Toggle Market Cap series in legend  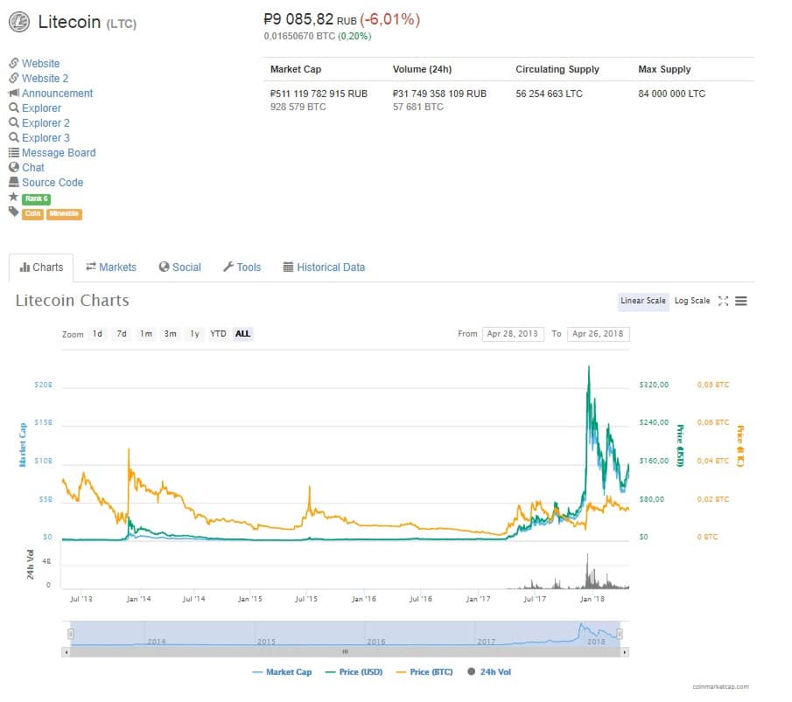click(282, 672)
